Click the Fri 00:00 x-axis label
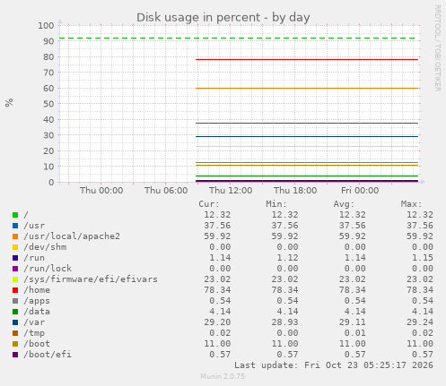 coord(360,191)
